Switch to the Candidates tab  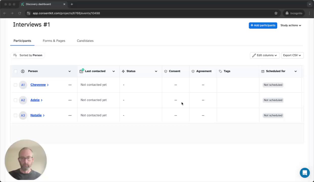tap(85, 41)
